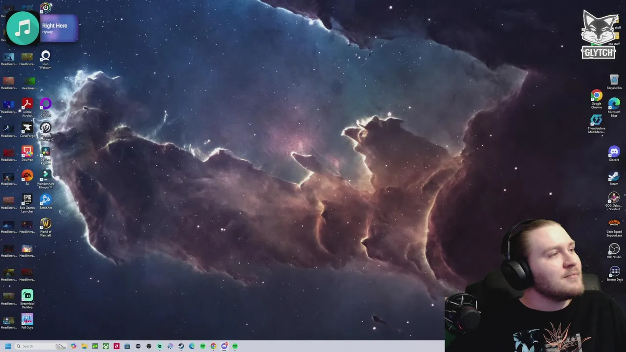Open Adobe Acrobat desktop icon
The height and width of the screenshot is (352, 626).
pos(27,108)
